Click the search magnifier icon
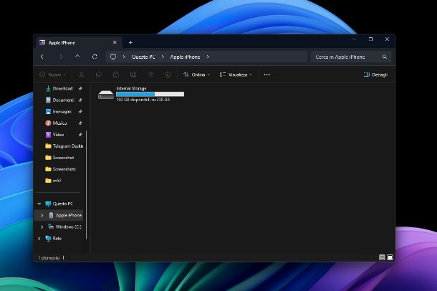Image resolution: width=437 pixels, height=291 pixels. pyautogui.click(x=385, y=57)
